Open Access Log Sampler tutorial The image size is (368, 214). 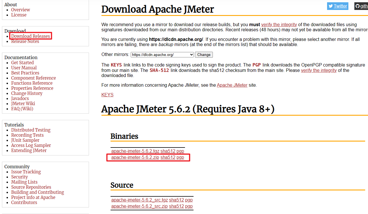coord(31,145)
